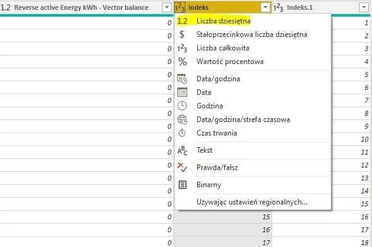Open Używając ustawień regionalnych... option
This screenshot has height=247, width=372.
point(253,202)
